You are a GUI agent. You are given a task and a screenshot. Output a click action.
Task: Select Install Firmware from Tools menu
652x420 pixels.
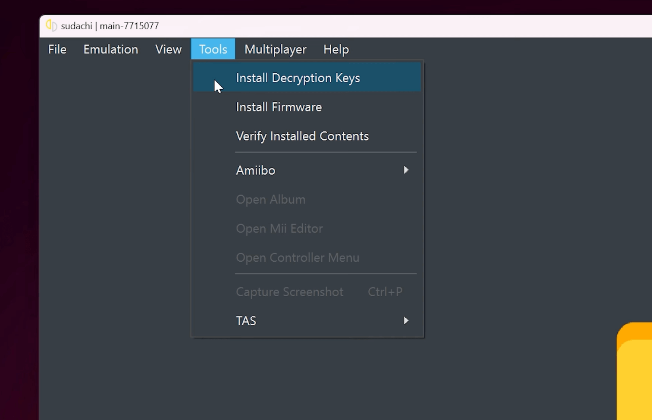click(x=279, y=107)
